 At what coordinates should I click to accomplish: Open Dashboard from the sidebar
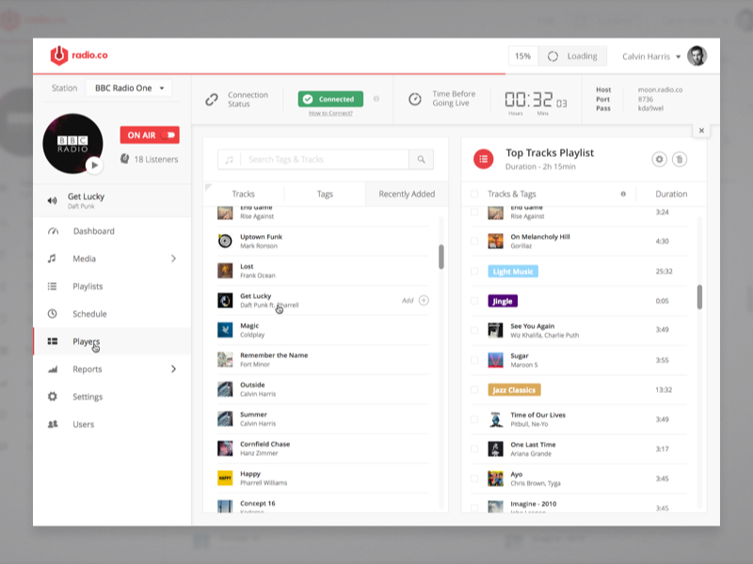(x=112, y=231)
